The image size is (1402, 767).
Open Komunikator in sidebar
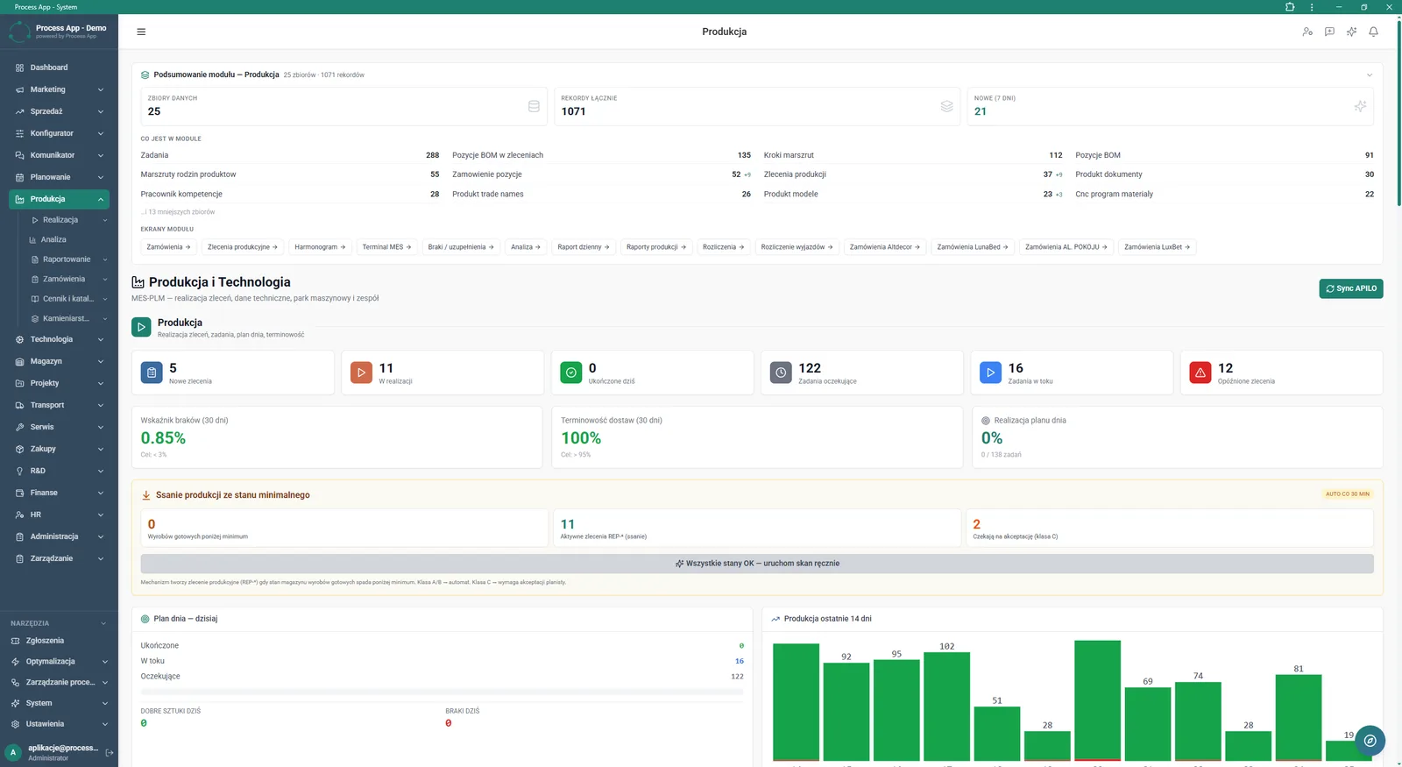point(59,155)
